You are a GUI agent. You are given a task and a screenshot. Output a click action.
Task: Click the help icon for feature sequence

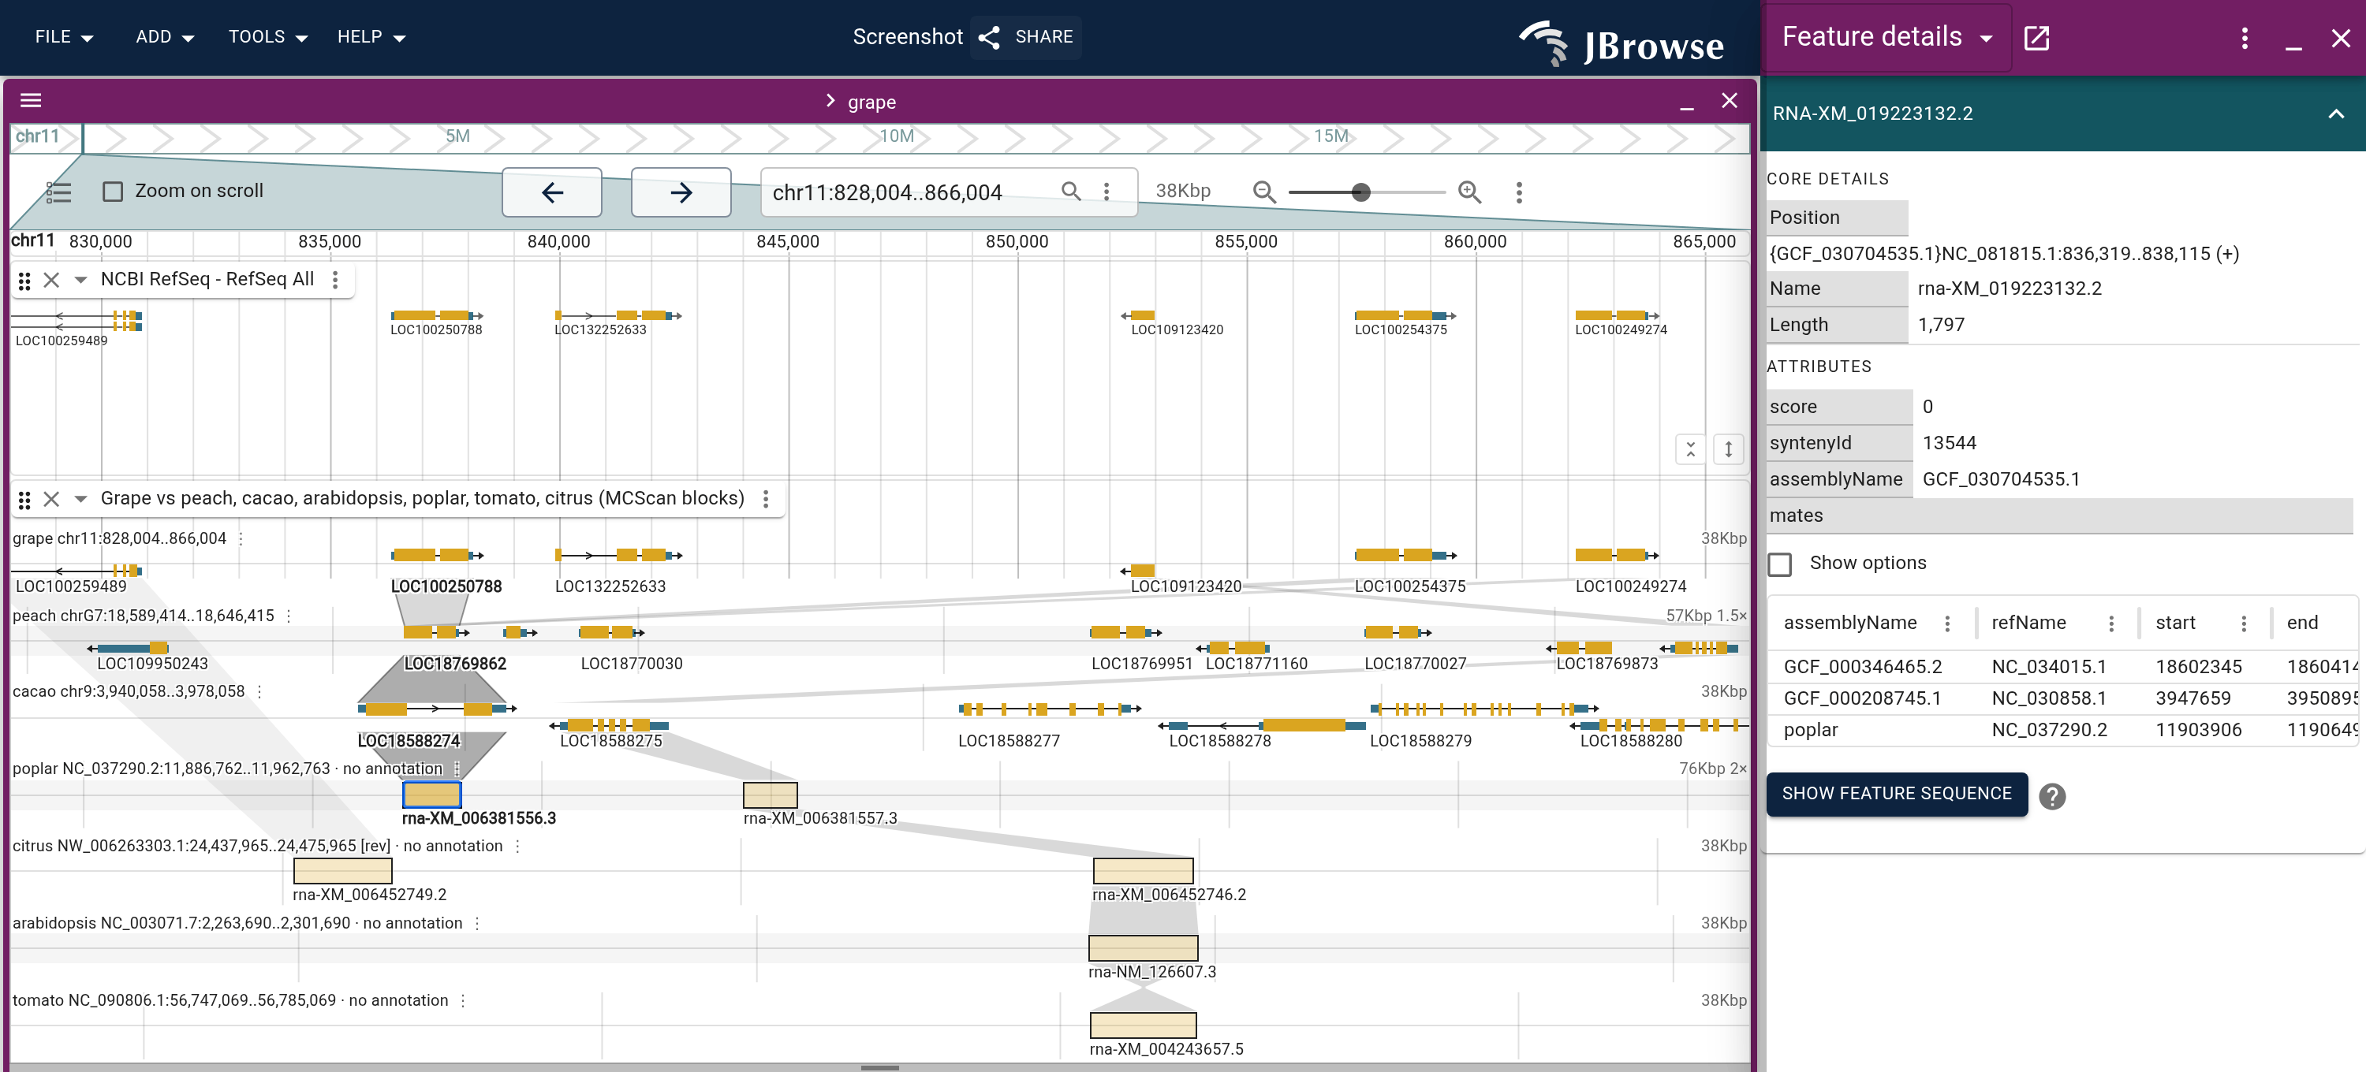point(2053,796)
